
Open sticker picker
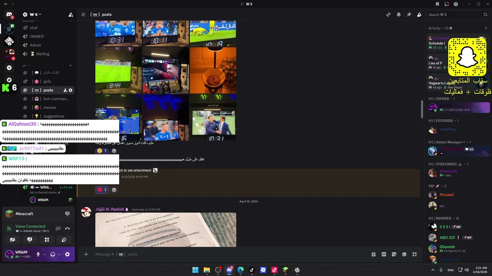click(394, 254)
